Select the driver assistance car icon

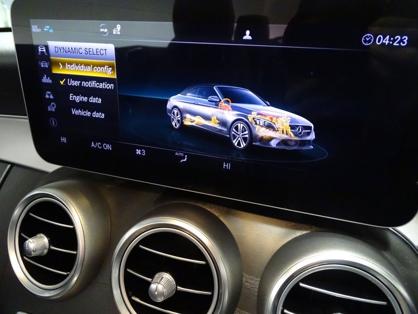click(44, 64)
